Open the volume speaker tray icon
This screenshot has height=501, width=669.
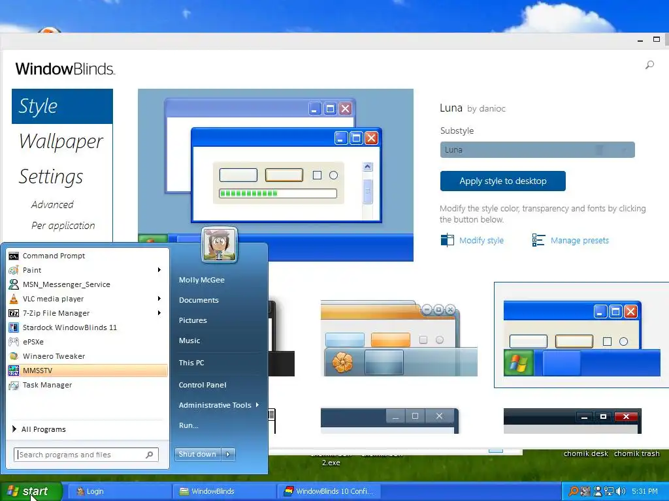tap(621, 491)
